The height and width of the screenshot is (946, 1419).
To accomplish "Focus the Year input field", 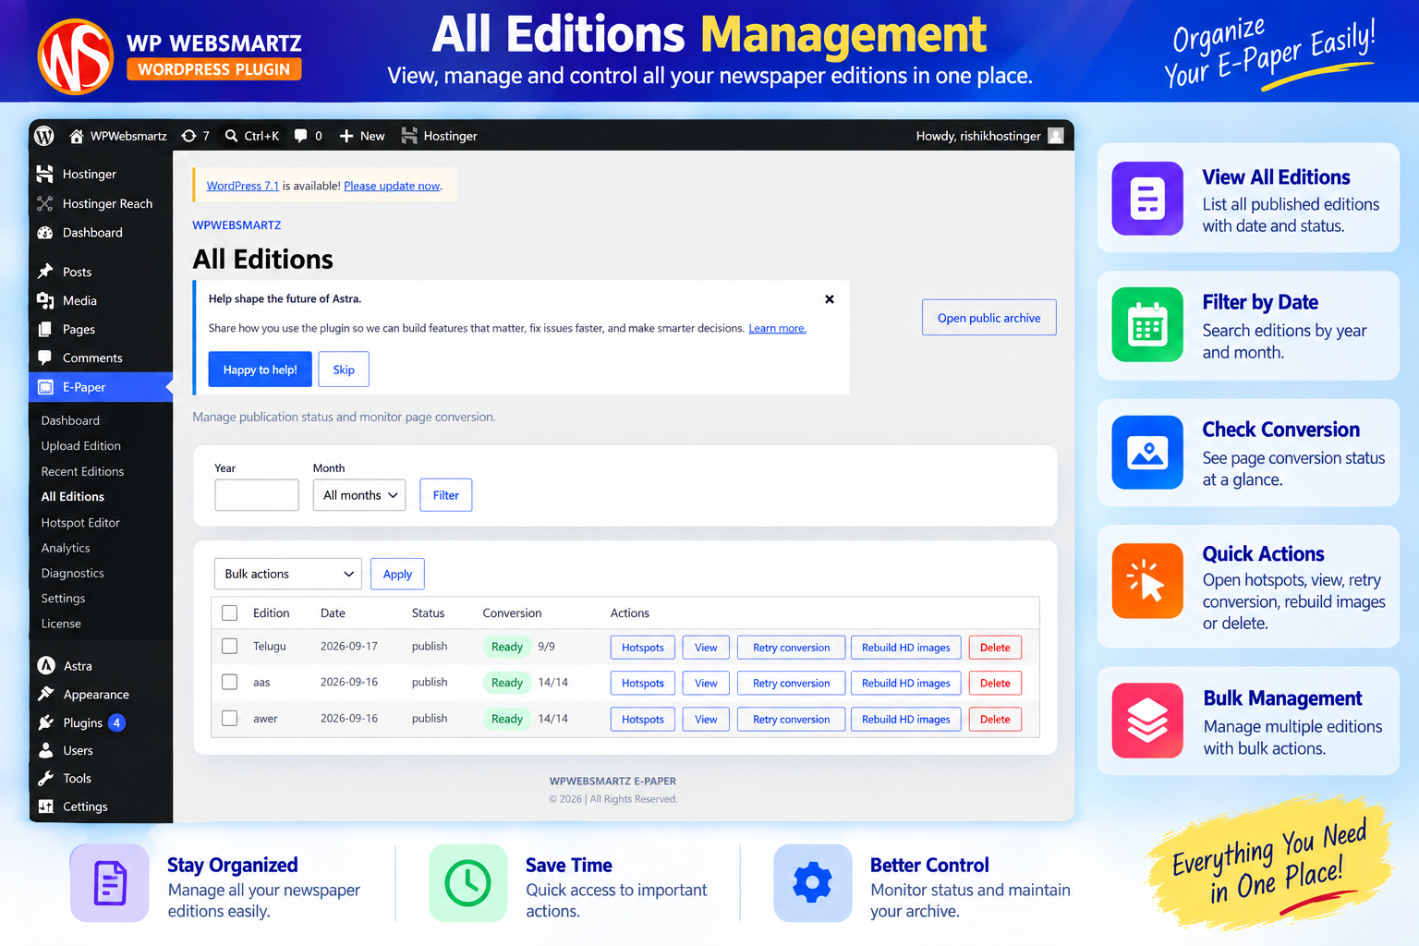I will click(x=257, y=495).
